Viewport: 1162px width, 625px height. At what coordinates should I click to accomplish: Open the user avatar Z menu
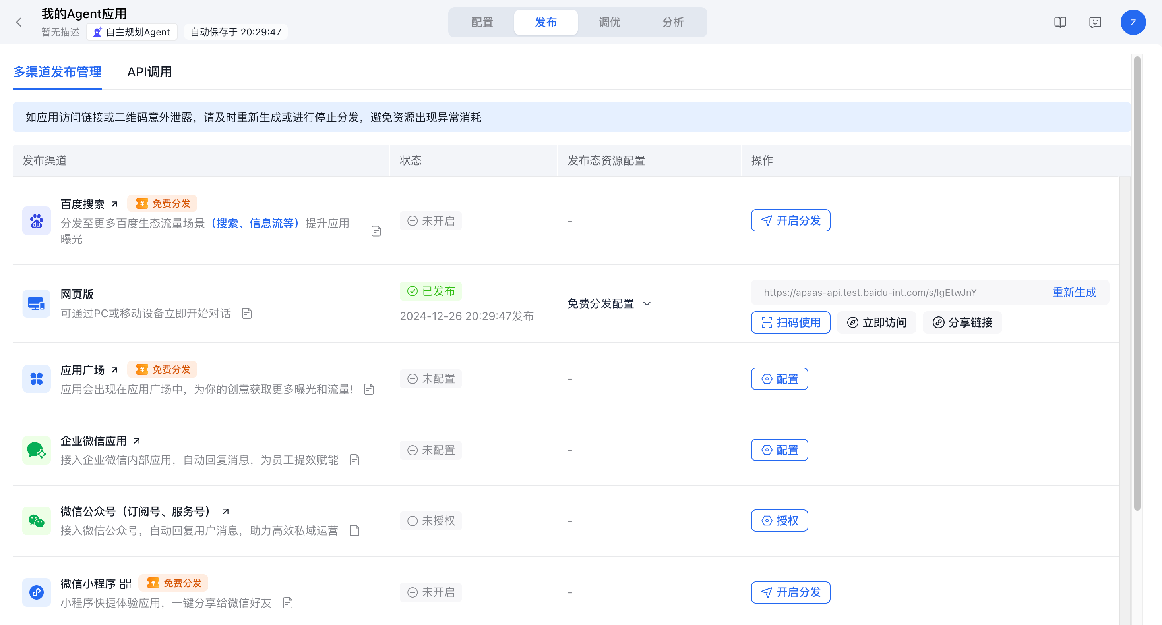point(1133,23)
